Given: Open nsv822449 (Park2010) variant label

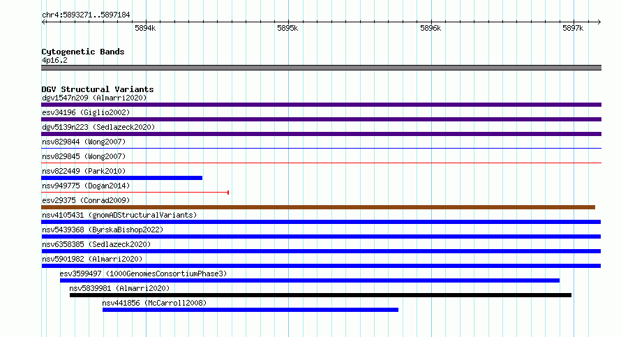Looking at the screenshot, I should coord(84,171).
